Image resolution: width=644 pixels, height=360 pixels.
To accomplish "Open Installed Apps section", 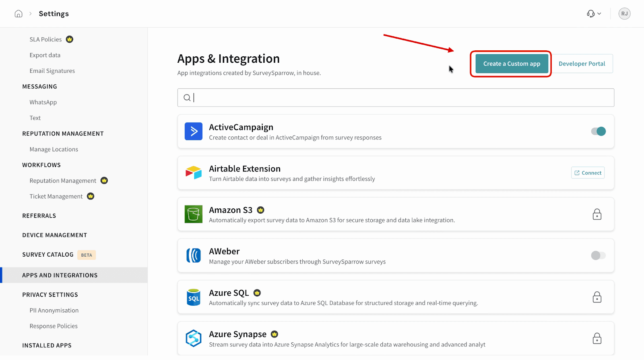I will pos(47,346).
